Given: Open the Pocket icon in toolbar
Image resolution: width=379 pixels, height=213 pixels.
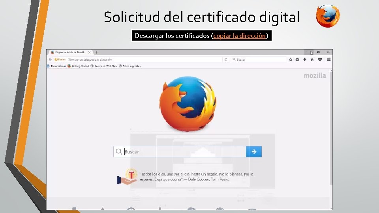Looking at the screenshot, I should pos(320,60).
